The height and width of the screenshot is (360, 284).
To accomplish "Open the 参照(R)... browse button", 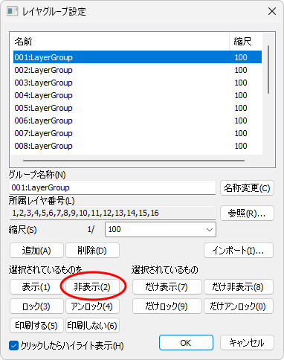I will [x=247, y=213].
